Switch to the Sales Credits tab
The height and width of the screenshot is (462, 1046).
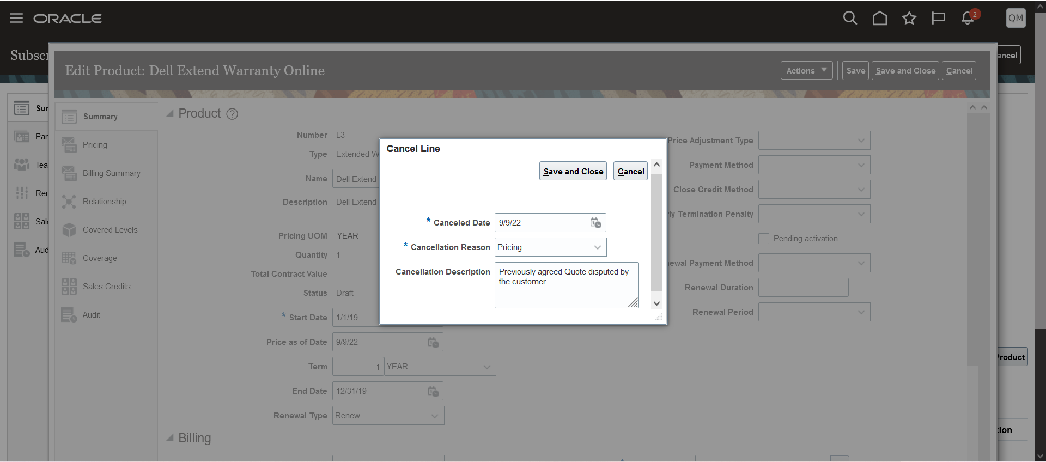pos(107,287)
